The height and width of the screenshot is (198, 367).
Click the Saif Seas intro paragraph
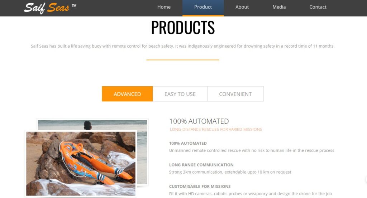[x=182, y=46]
